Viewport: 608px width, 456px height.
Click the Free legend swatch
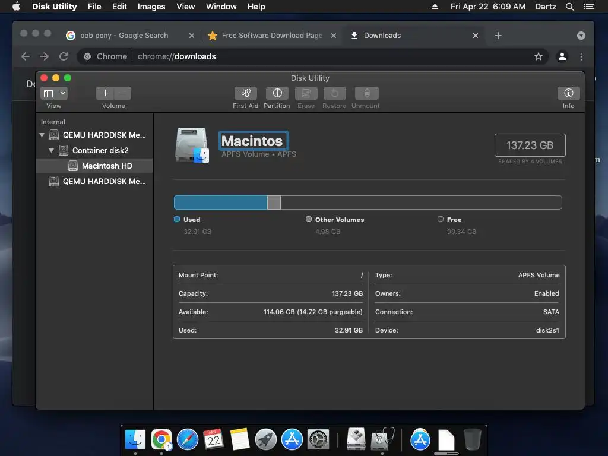click(441, 219)
